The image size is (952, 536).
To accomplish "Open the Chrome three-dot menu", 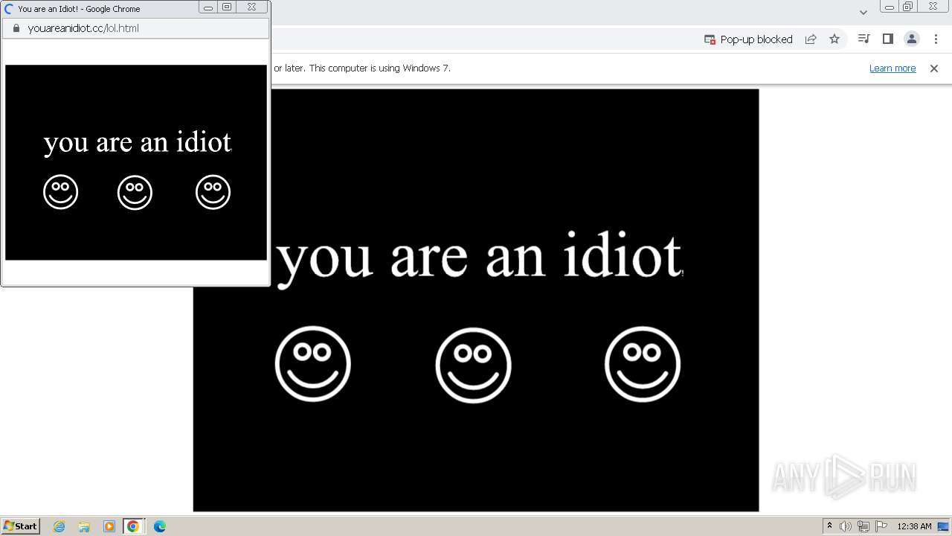I will [936, 39].
